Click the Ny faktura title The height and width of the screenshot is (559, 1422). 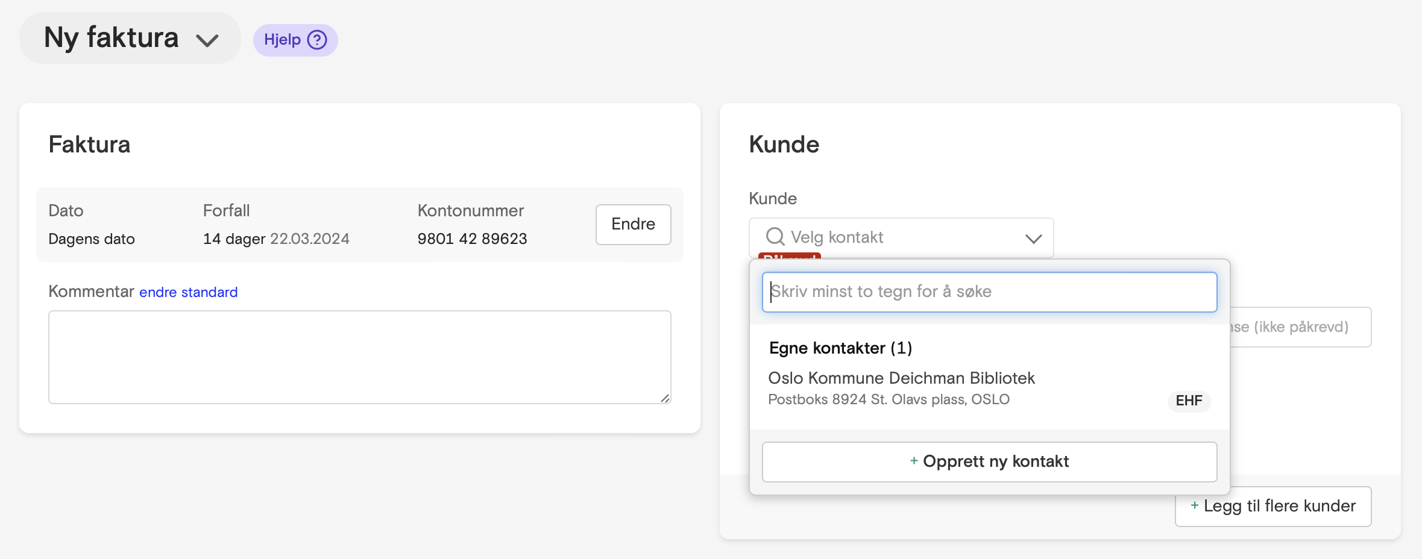pyautogui.click(x=112, y=38)
